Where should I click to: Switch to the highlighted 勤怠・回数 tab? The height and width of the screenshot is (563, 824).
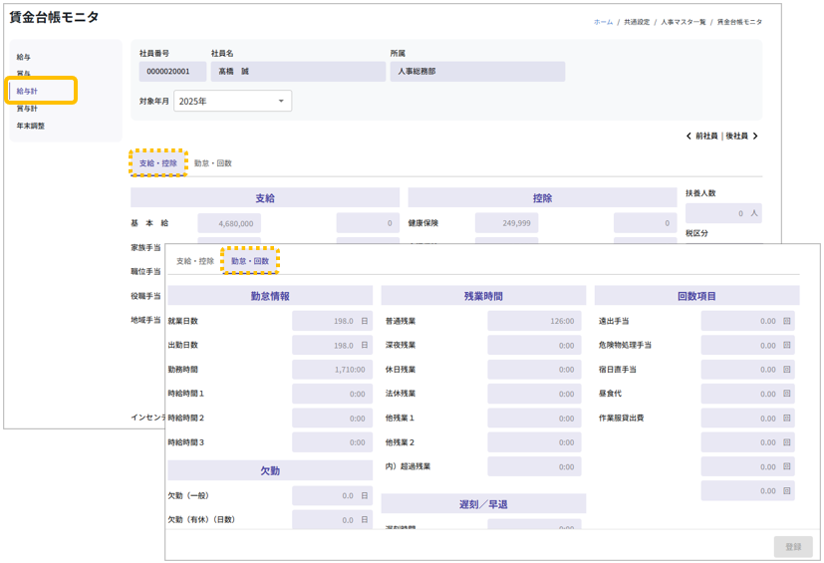click(x=250, y=261)
